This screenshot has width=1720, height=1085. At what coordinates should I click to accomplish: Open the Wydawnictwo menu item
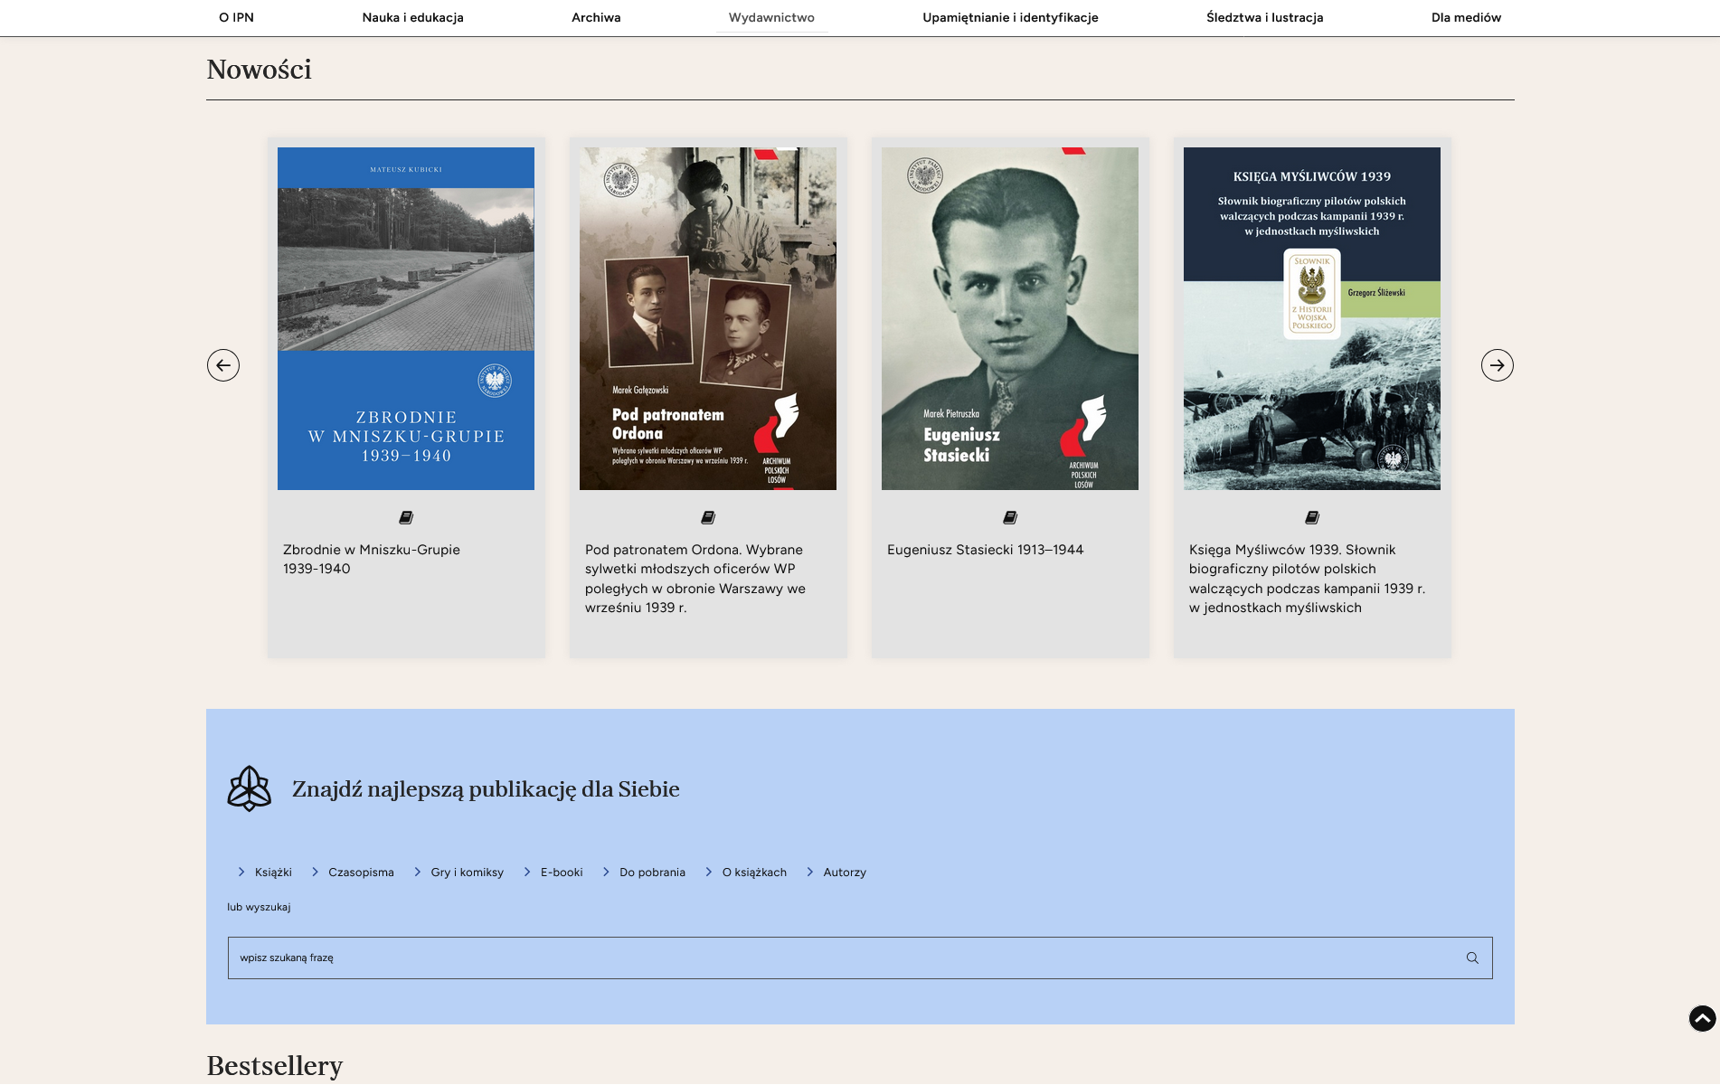click(x=771, y=17)
